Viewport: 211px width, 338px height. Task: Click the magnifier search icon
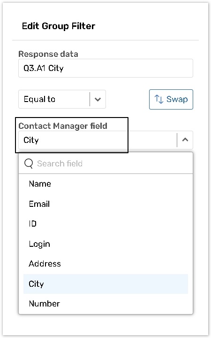[29, 164]
